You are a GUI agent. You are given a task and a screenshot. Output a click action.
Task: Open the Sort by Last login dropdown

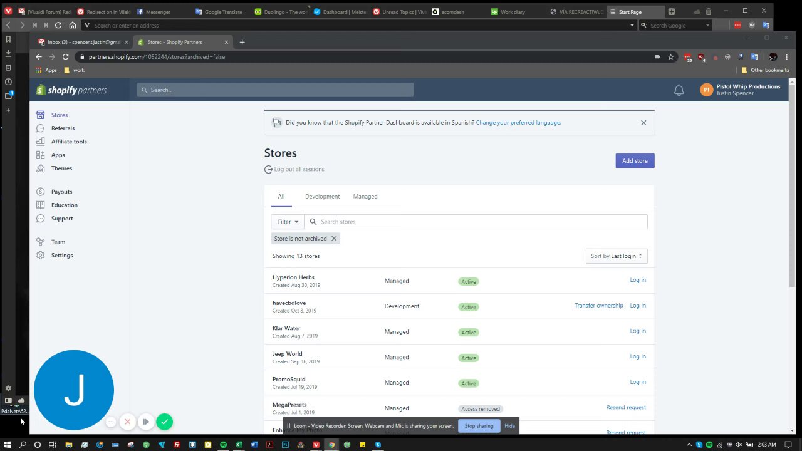[x=617, y=256]
